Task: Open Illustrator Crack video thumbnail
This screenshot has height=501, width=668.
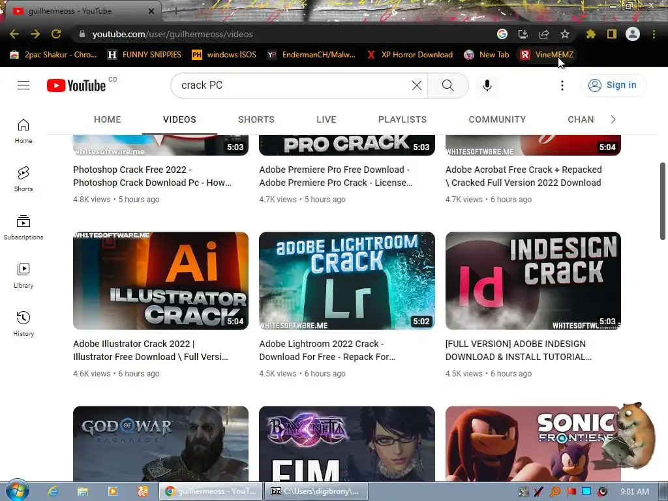Action: pos(160,281)
